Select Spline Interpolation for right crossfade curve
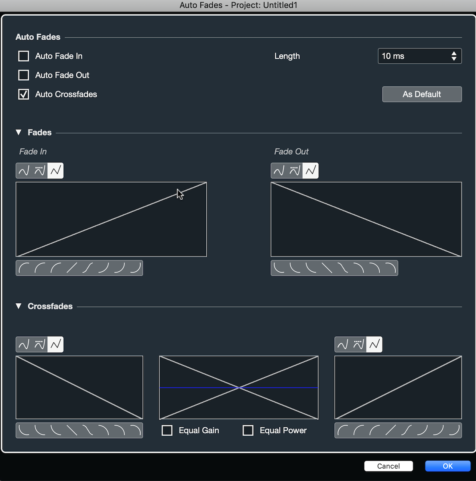The image size is (476, 481). coord(343,344)
